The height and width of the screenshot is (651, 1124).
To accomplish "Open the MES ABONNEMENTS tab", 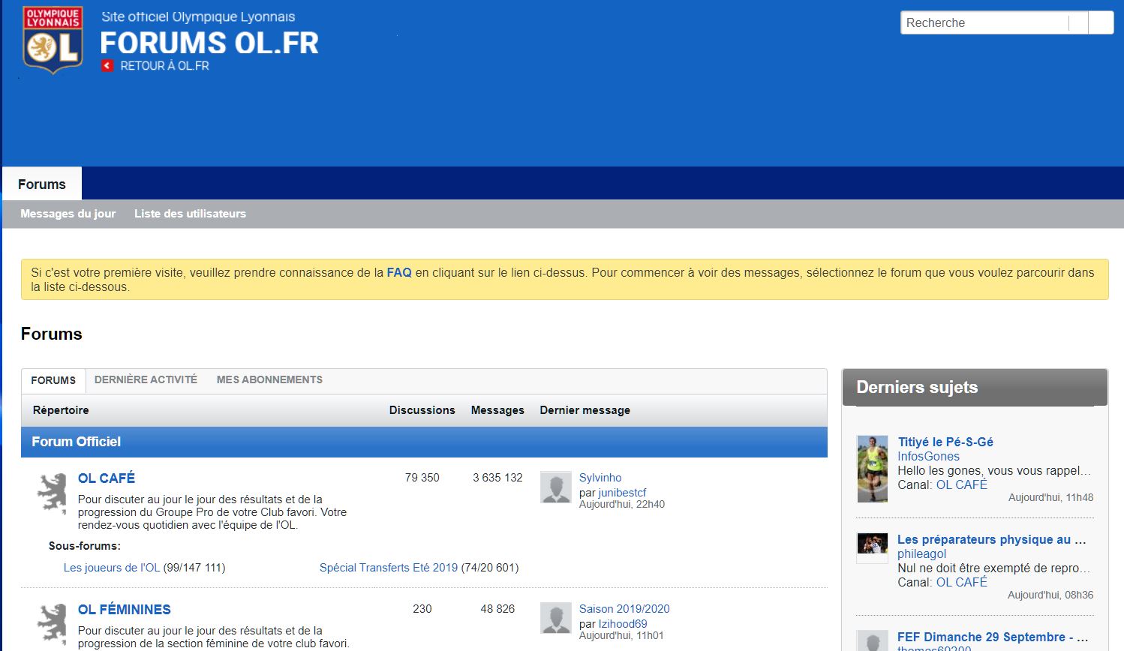I will [x=269, y=380].
